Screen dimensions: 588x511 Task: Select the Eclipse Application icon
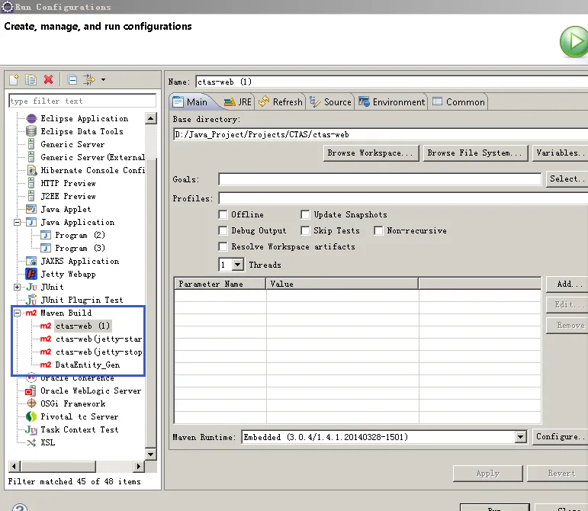point(31,118)
